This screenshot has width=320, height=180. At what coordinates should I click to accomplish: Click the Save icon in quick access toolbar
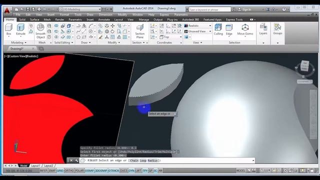click(28, 9)
